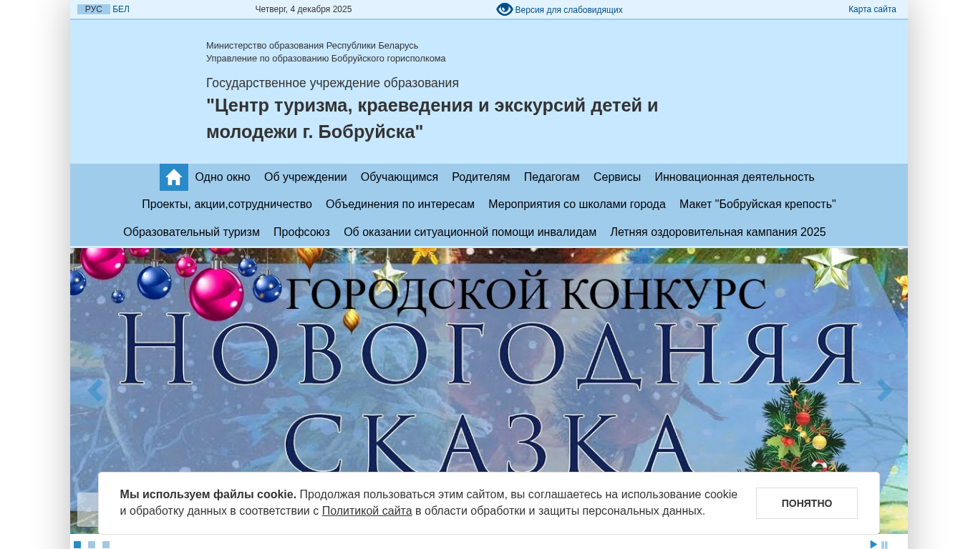978x549 pixels.
Task: Open Объединения по интересам section
Action: 400,204
